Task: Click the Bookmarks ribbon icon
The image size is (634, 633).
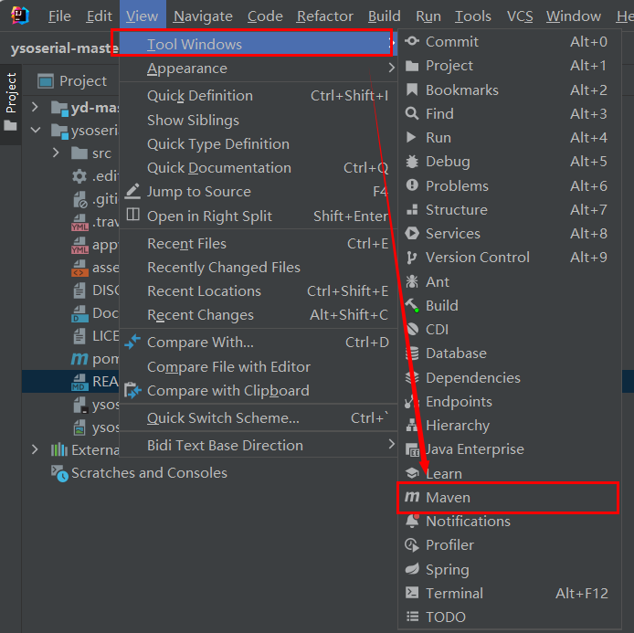Action: coord(412,90)
